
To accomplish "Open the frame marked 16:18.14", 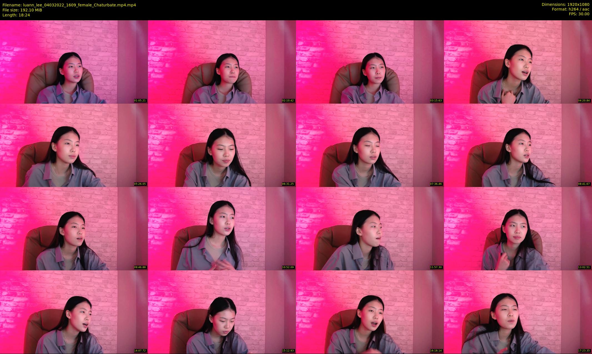I will point(370,312).
